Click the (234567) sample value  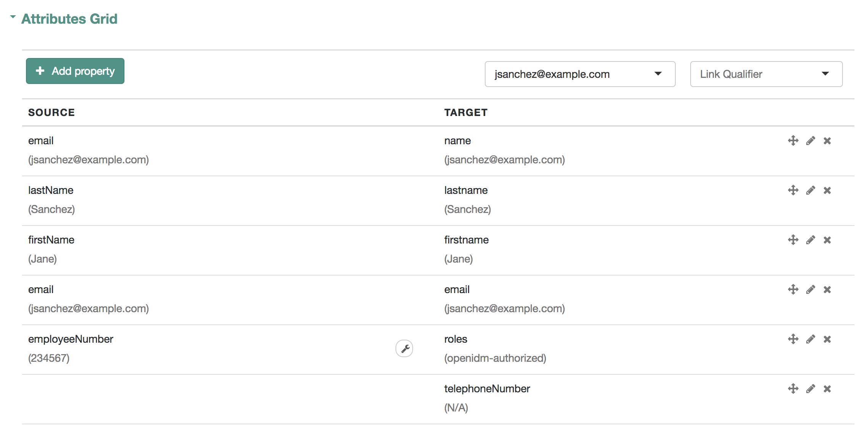pos(49,358)
